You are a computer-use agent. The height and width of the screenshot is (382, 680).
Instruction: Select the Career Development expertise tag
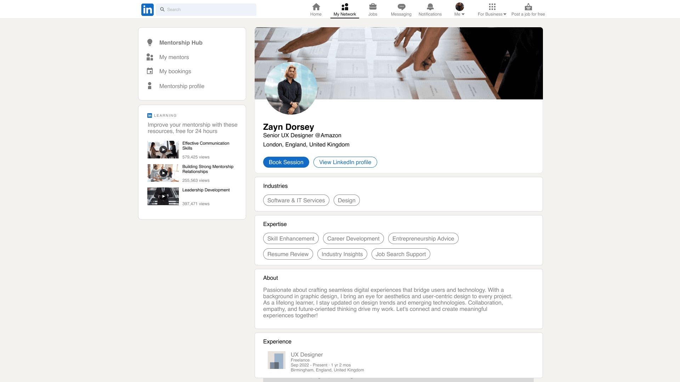353,238
